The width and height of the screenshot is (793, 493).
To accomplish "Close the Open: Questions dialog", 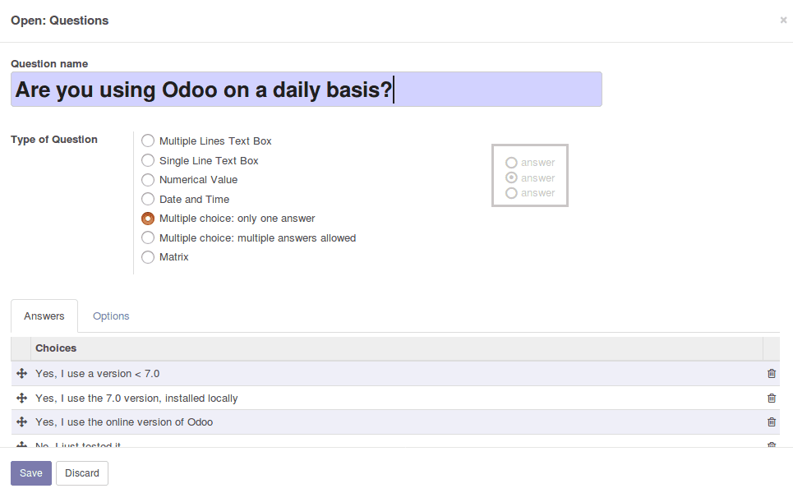I will [783, 21].
